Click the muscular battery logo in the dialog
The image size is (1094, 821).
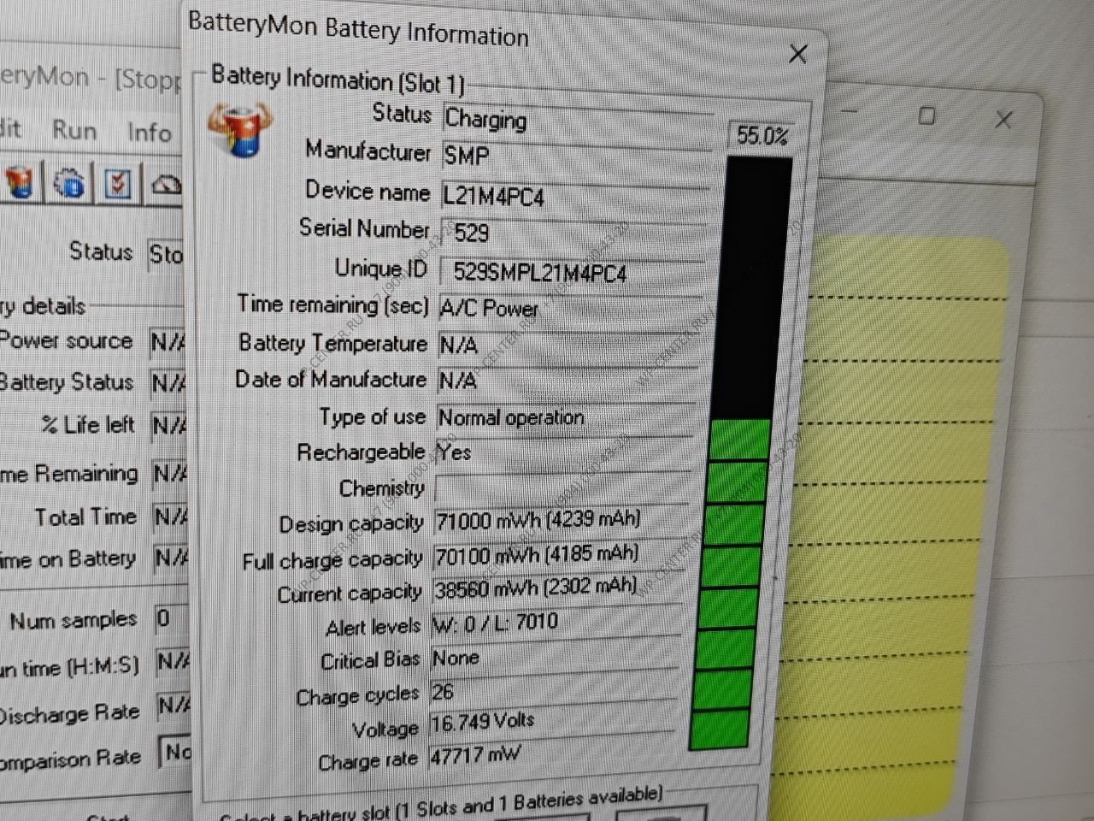pyautogui.click(x=239, y=130)
